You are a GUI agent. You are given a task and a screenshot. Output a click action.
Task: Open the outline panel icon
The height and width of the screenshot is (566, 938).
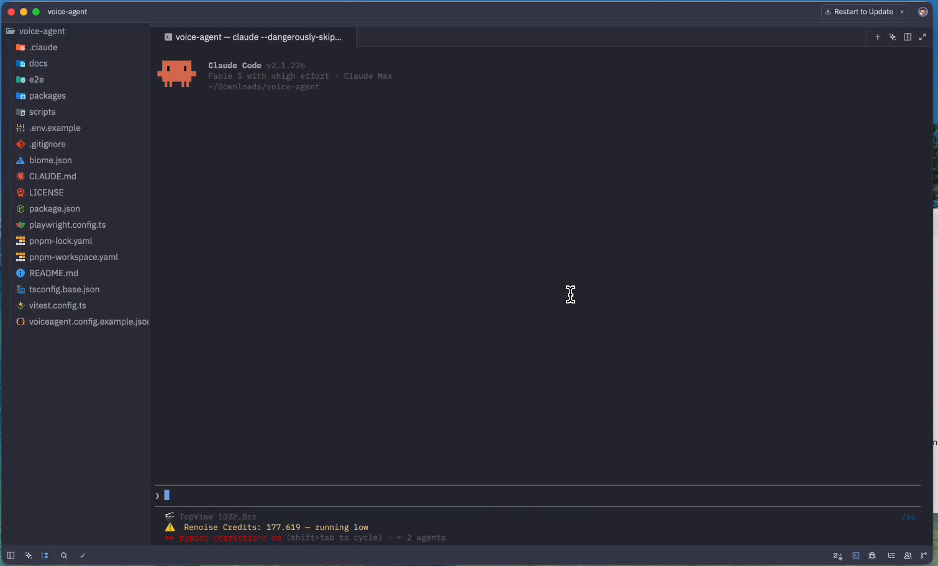click(891, 555)
